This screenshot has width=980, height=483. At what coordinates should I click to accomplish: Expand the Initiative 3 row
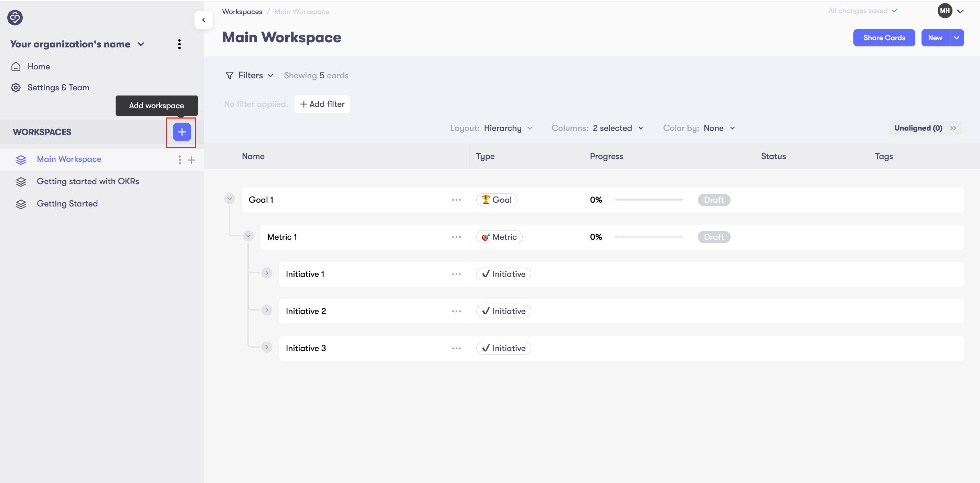pos(267,347)
